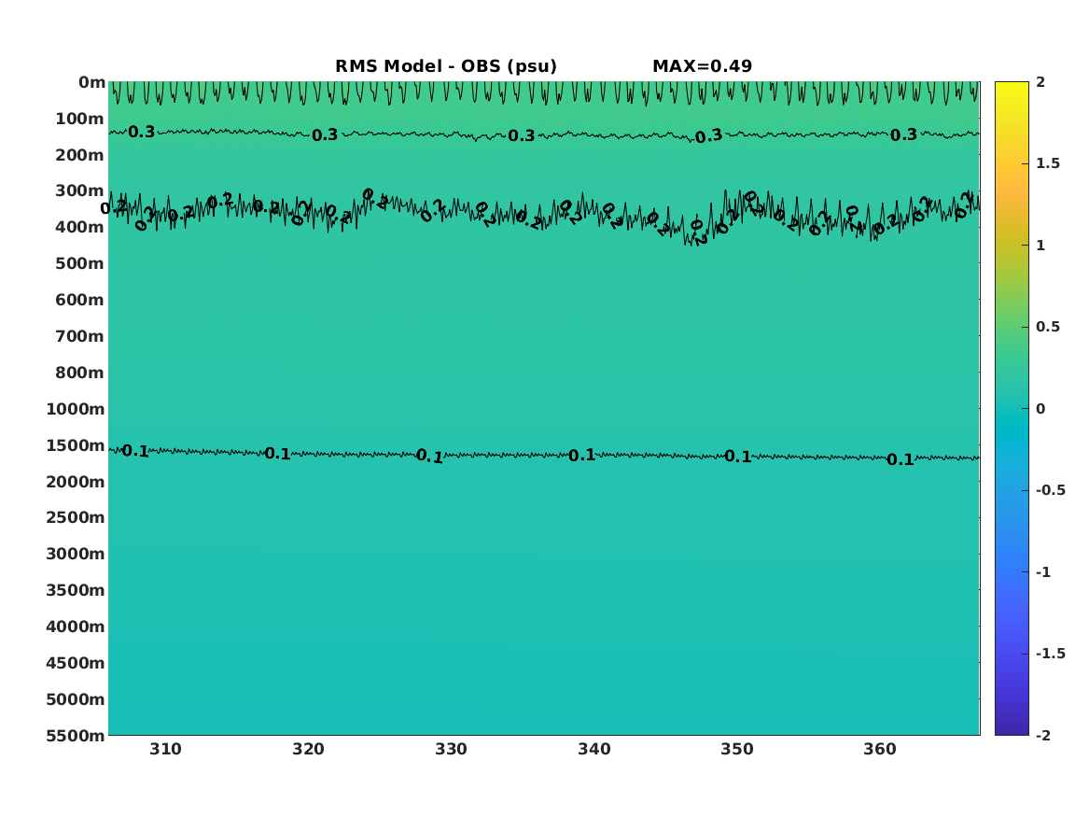The width and height of the screenshot is (1089, 817).
Task: Select the '1500m' depth axis label
Action: [x=75, y=445]
